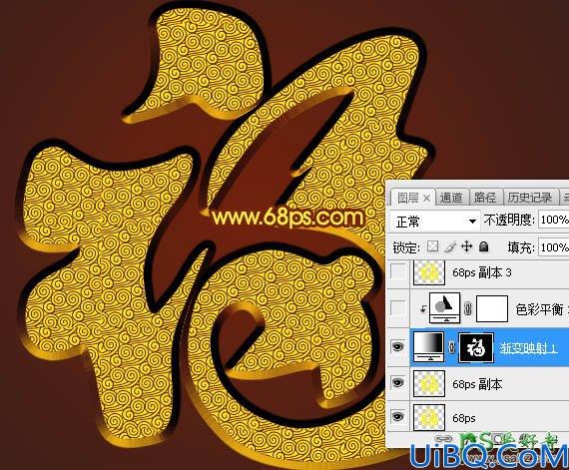569x470 pixels.
Task: Click mask link icon on 渐变映射 1 layer
Action: pos(451,348)
